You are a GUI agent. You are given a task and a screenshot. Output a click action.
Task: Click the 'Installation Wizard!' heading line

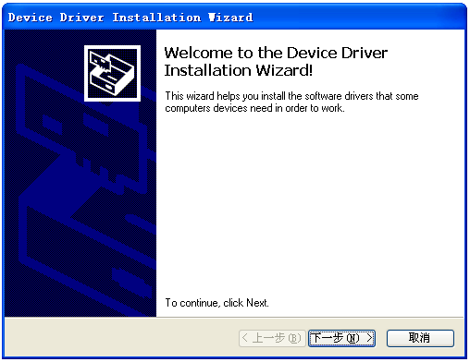pyautogui.click(x=239, y=70)
